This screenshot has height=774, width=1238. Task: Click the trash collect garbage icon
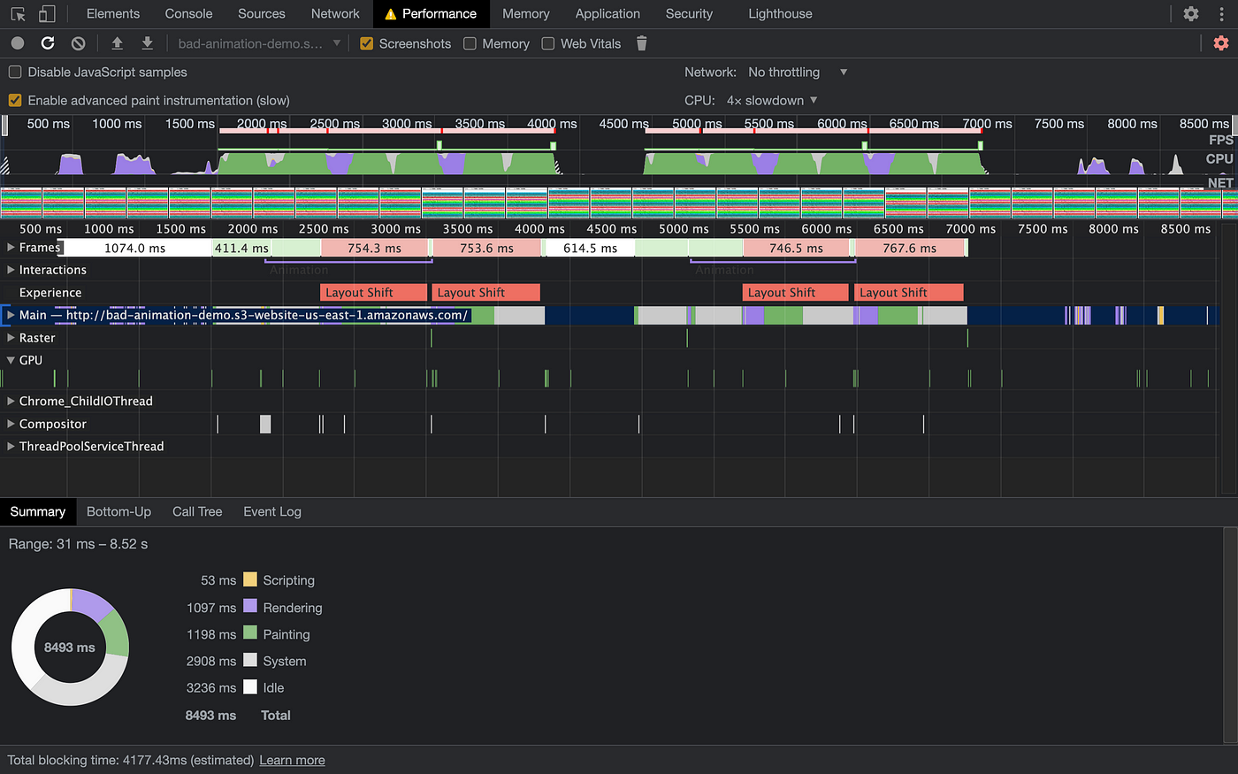pyautogui.click(x=642, y=43)
